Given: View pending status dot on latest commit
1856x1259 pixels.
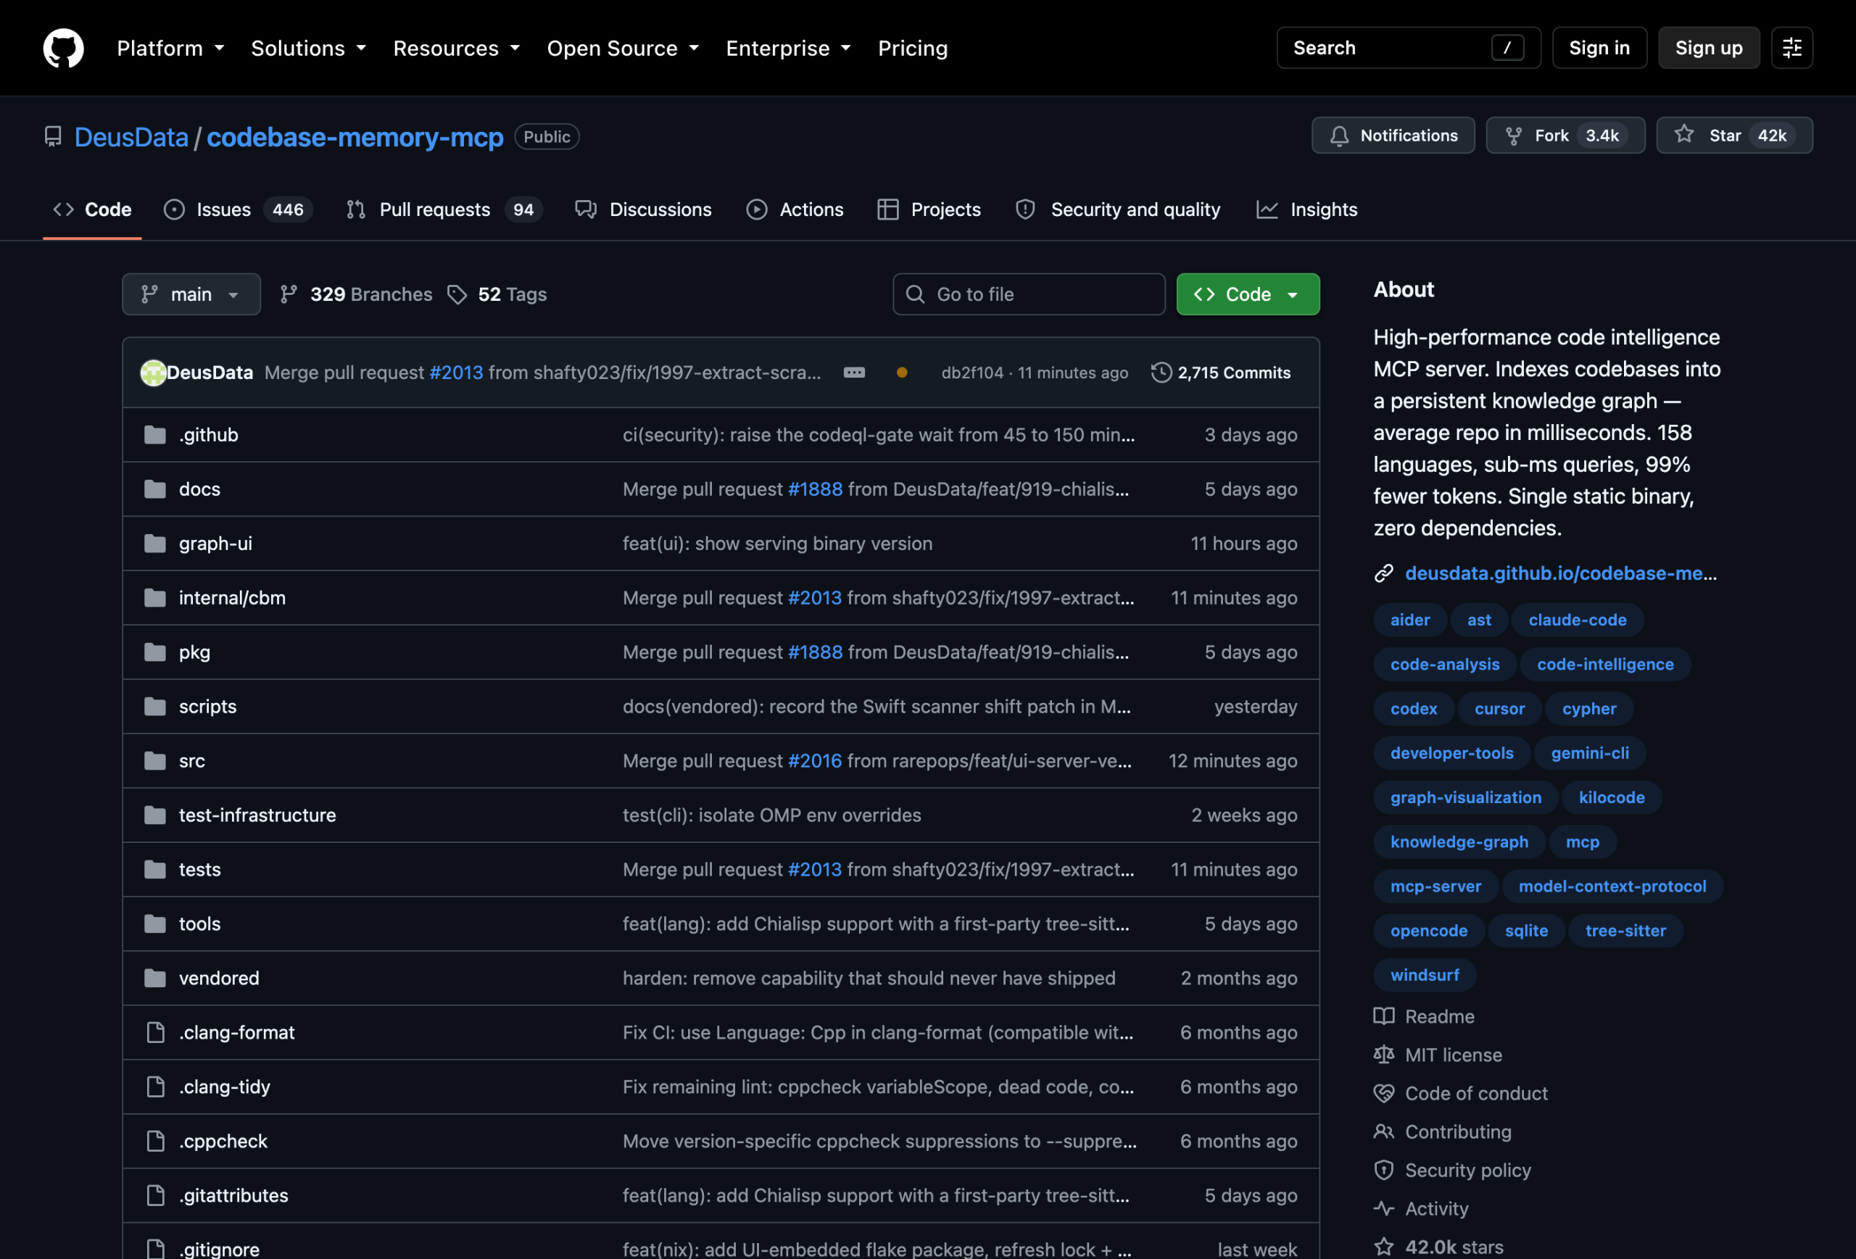Looking at the screenshot, I should (902, 373).
